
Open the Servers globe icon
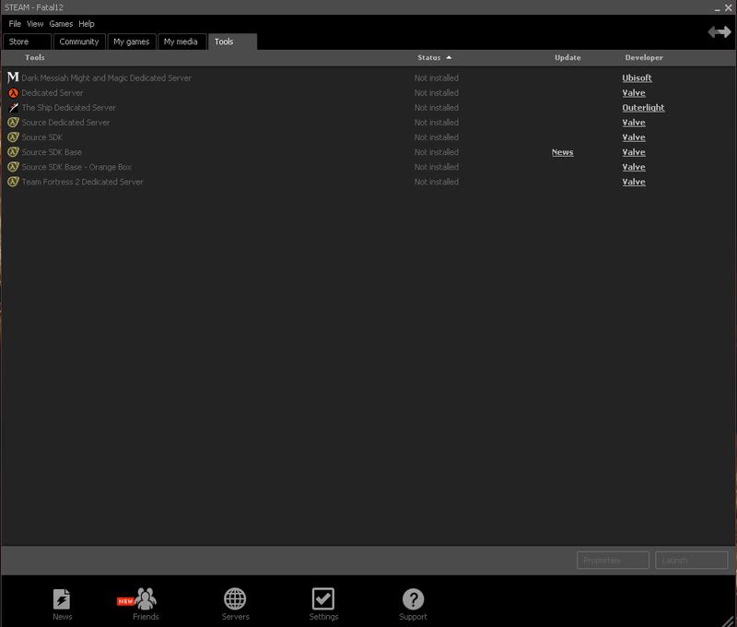[235, 598]
